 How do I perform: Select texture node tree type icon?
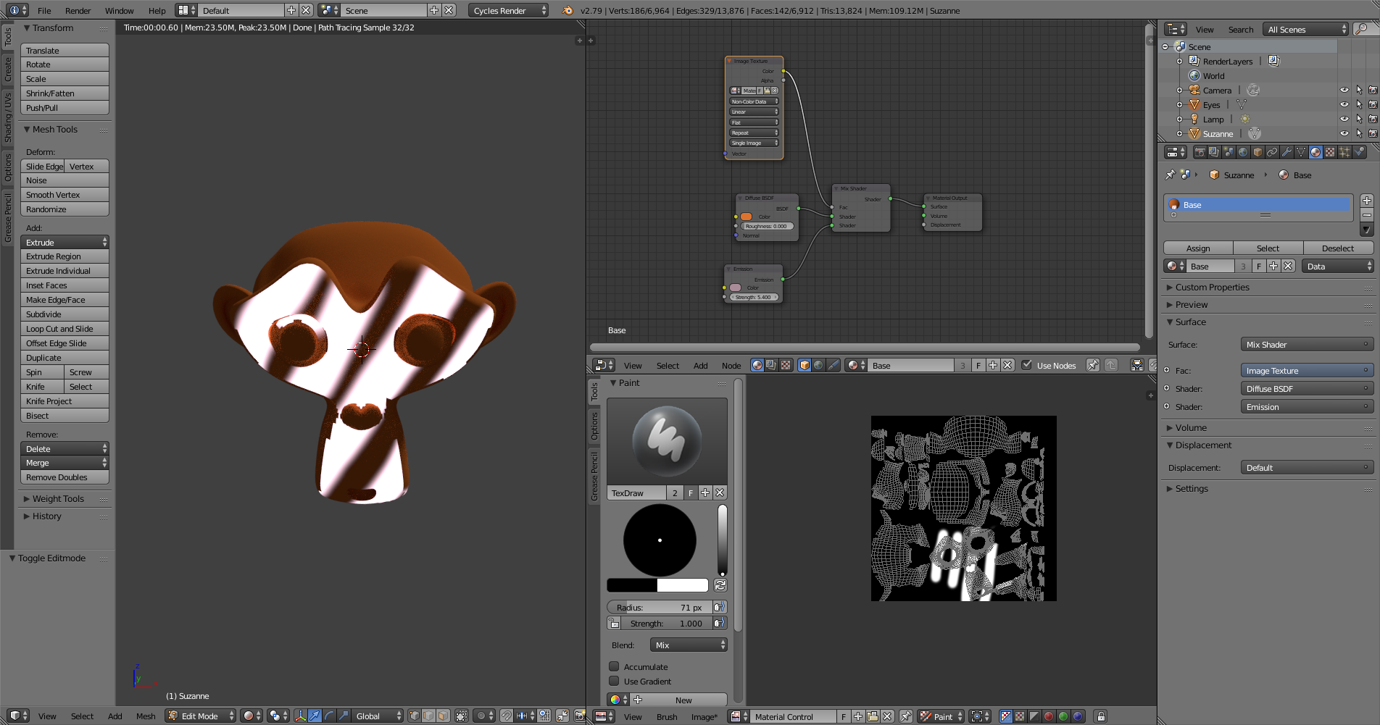click(786, 365)
